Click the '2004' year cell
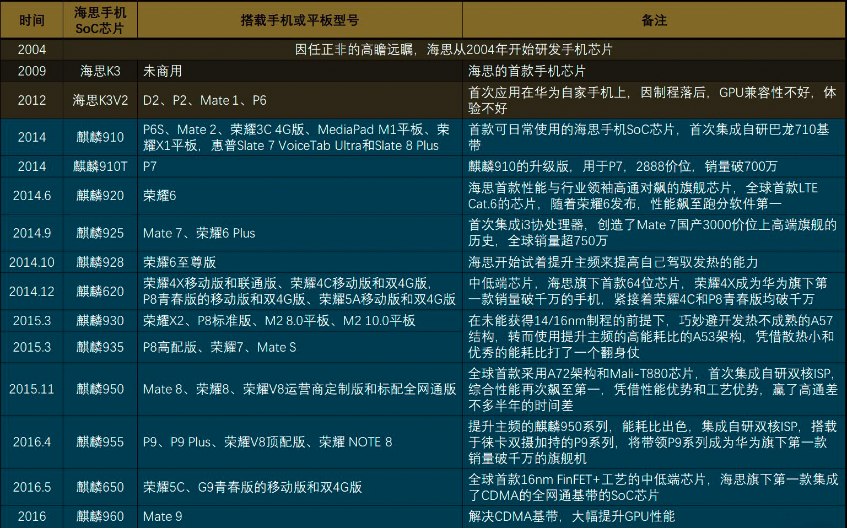The width and height of the screenshot is (847, 528). 31,50
